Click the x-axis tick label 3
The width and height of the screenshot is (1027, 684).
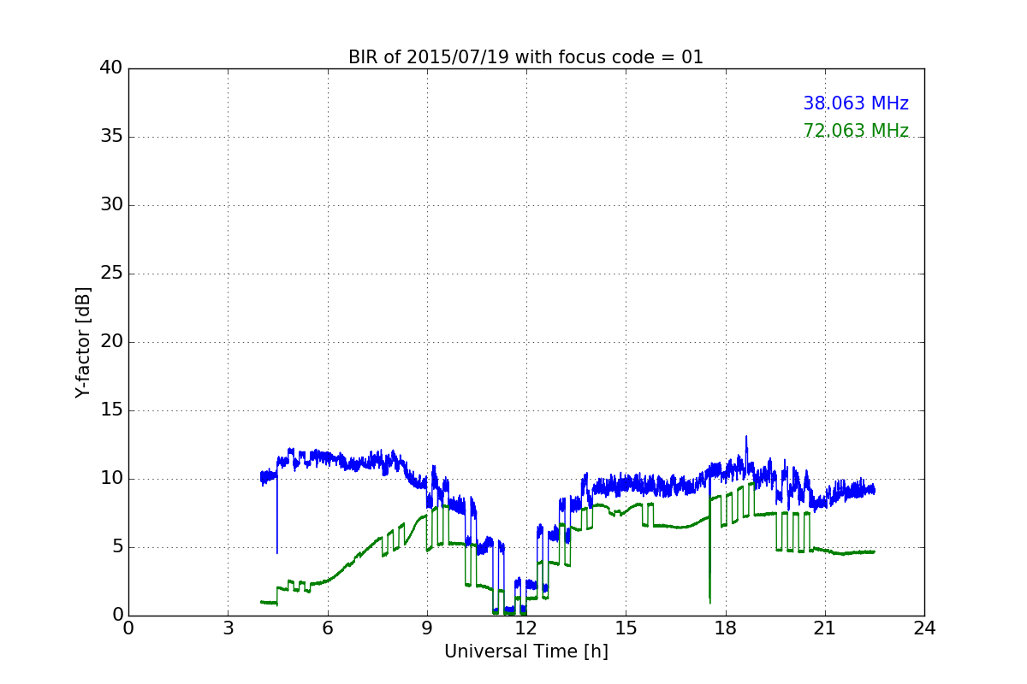(228, 628)
